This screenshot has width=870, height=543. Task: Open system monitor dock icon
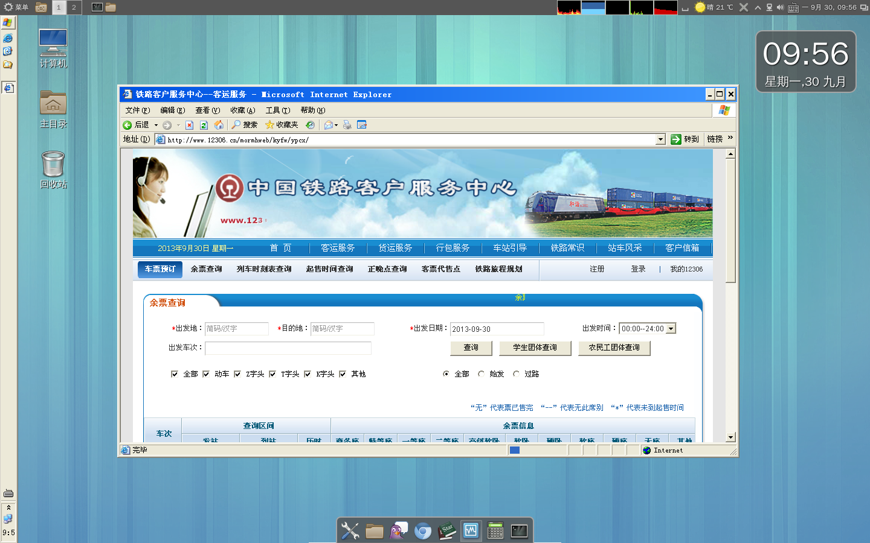(x=471, y=531)
